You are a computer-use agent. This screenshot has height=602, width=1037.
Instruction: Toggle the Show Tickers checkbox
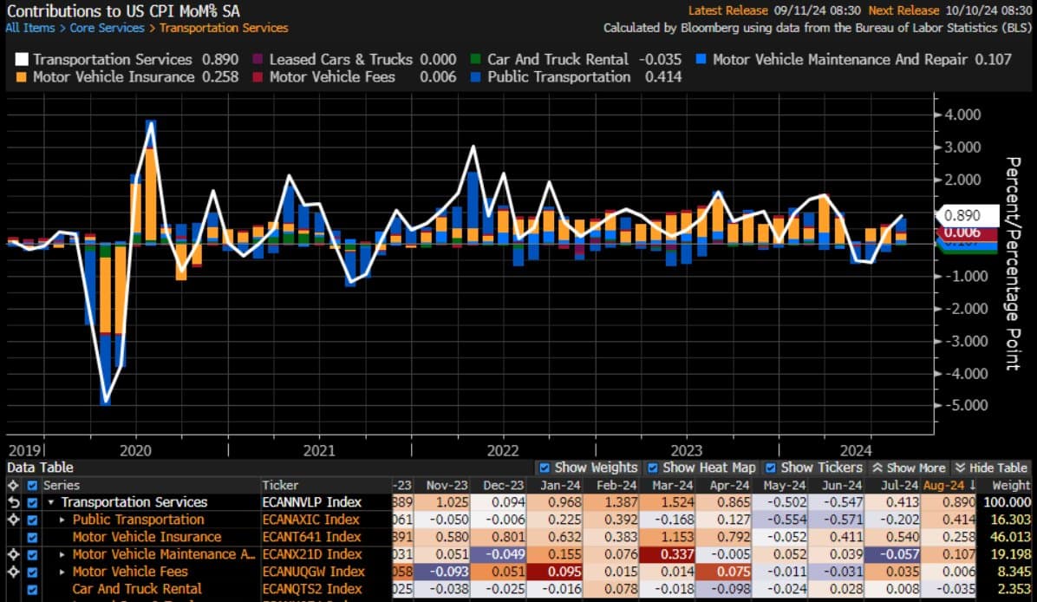772,468
